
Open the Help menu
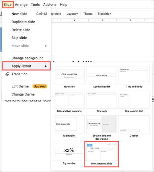[64, 4]
